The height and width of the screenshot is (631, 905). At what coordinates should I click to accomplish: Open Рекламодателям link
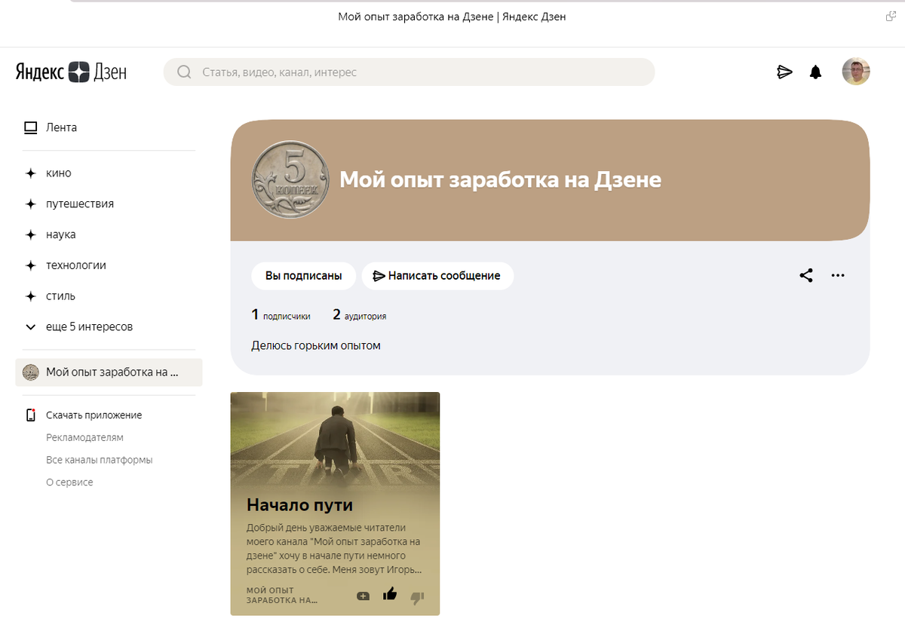84,437
